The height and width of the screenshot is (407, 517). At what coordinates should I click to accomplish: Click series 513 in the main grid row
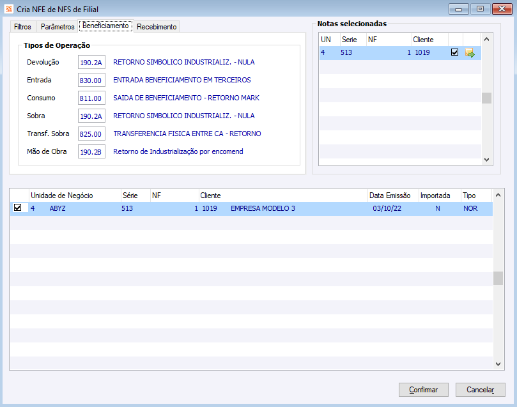pos(127,208)
